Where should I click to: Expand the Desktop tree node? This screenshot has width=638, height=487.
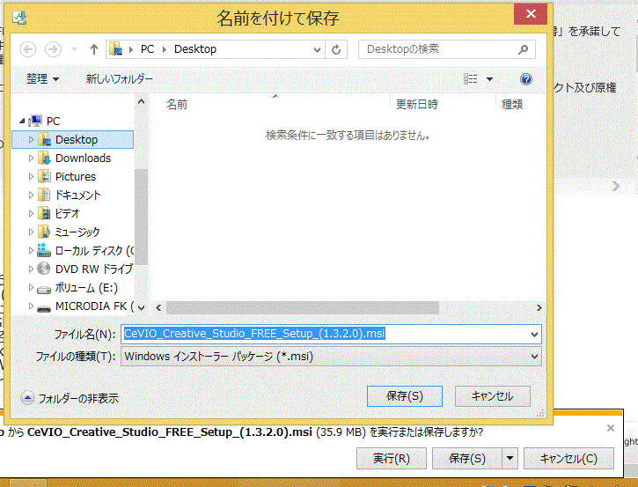[x=31, y=140]
